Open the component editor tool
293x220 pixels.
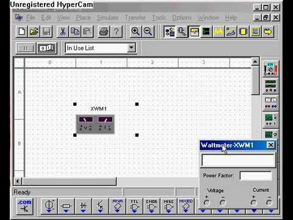pyautogui.click(x=182, y=32)
